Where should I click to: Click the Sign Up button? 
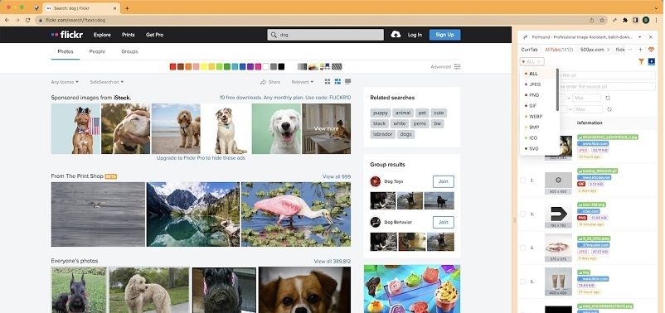tap(445, 35)
